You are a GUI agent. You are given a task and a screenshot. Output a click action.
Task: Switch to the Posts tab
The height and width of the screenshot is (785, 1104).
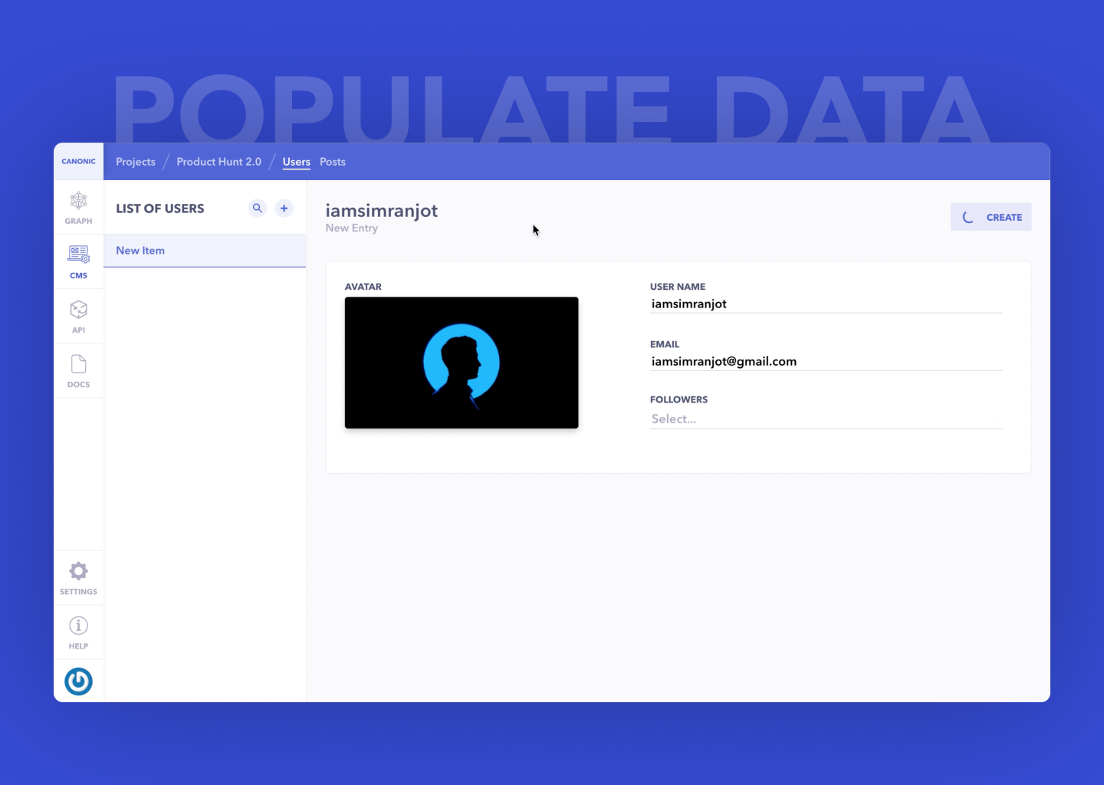pos(333,162)
